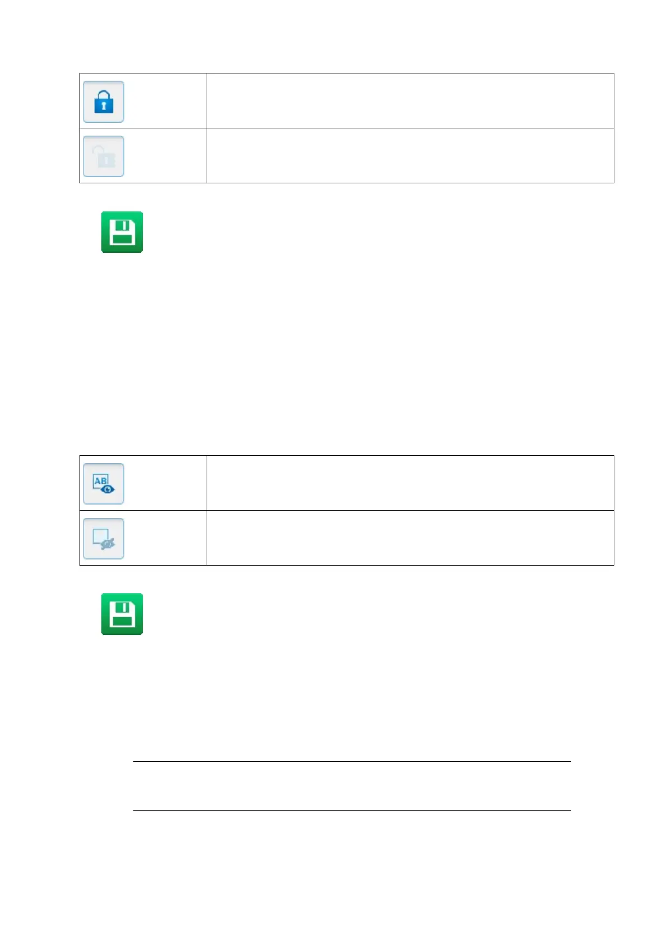
Task: Click the empty description cell beside the locked padlock
Action: pos(411,100)
